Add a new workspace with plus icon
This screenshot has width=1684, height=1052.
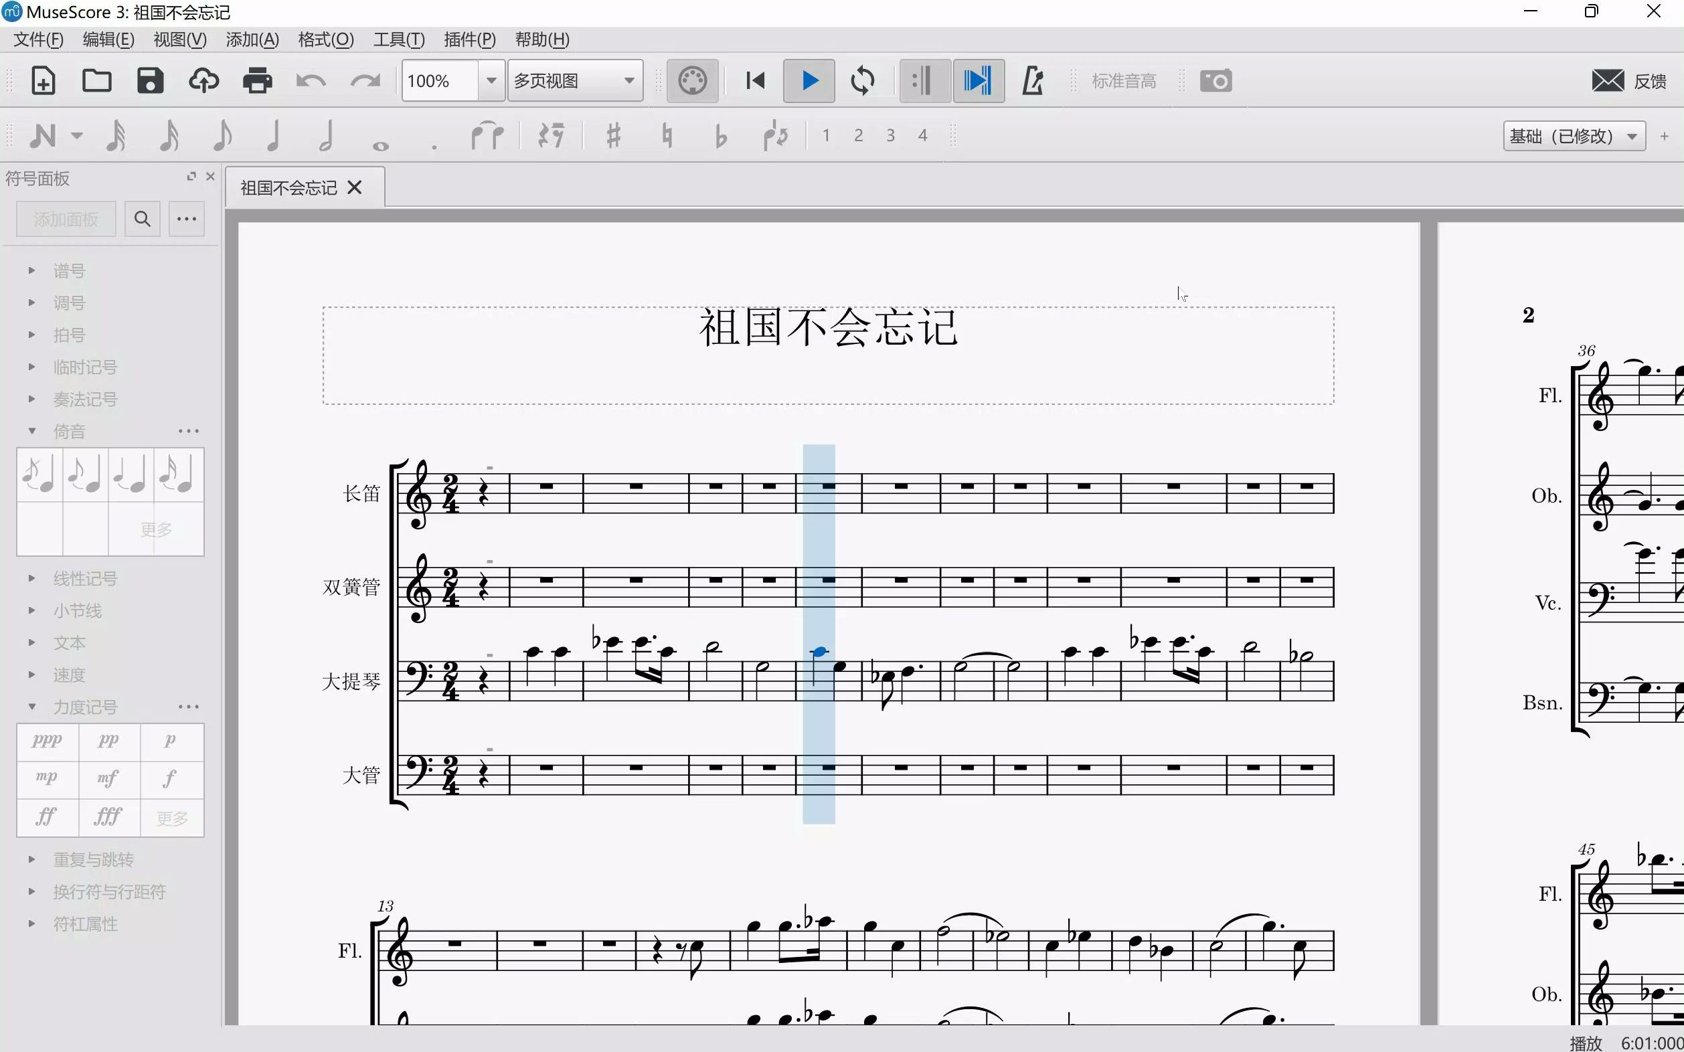[x=1664, y=136]
